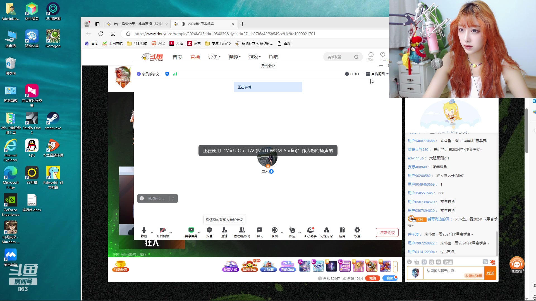The height and width of the screenshot is (301, 536).
Task: Expand Douyu 分类 menu
Action: tap(214, 57)
